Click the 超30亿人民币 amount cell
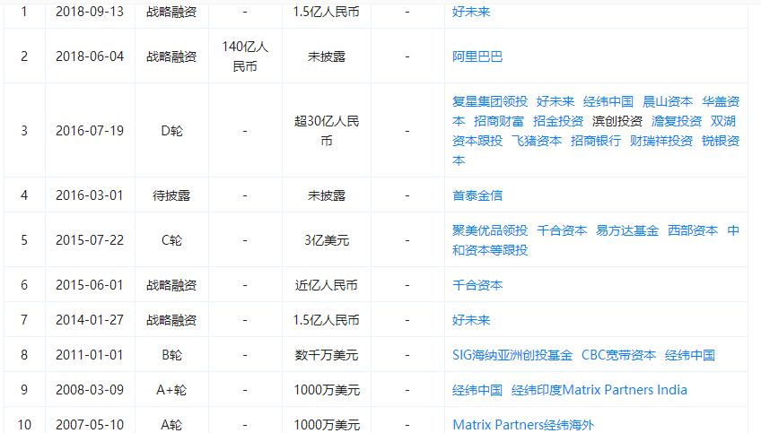The height and width of the screenshot is (433, 761). 327,131
